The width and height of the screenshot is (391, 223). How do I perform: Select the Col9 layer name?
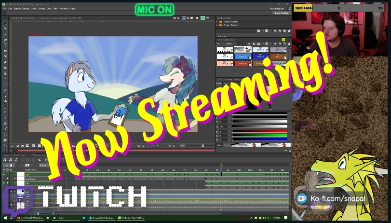point(27,175)
